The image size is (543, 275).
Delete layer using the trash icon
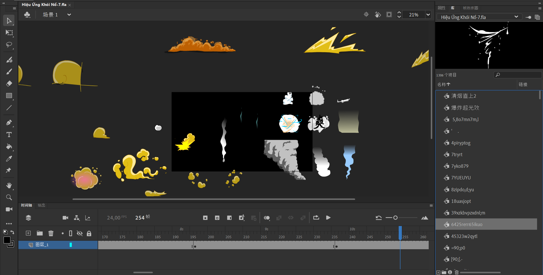tap(51, 233)
